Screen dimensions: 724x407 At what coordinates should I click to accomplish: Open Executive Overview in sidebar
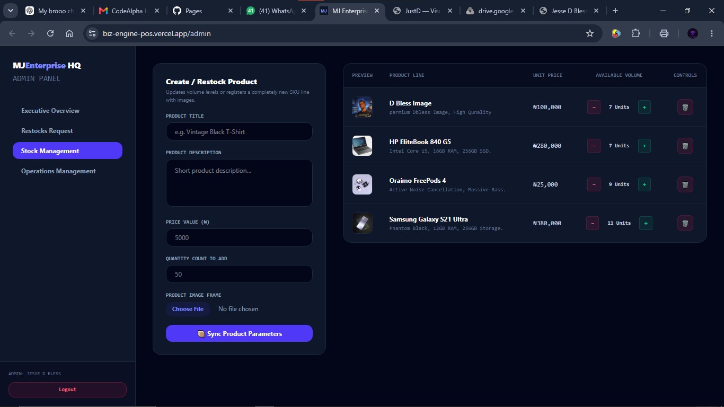50,111
